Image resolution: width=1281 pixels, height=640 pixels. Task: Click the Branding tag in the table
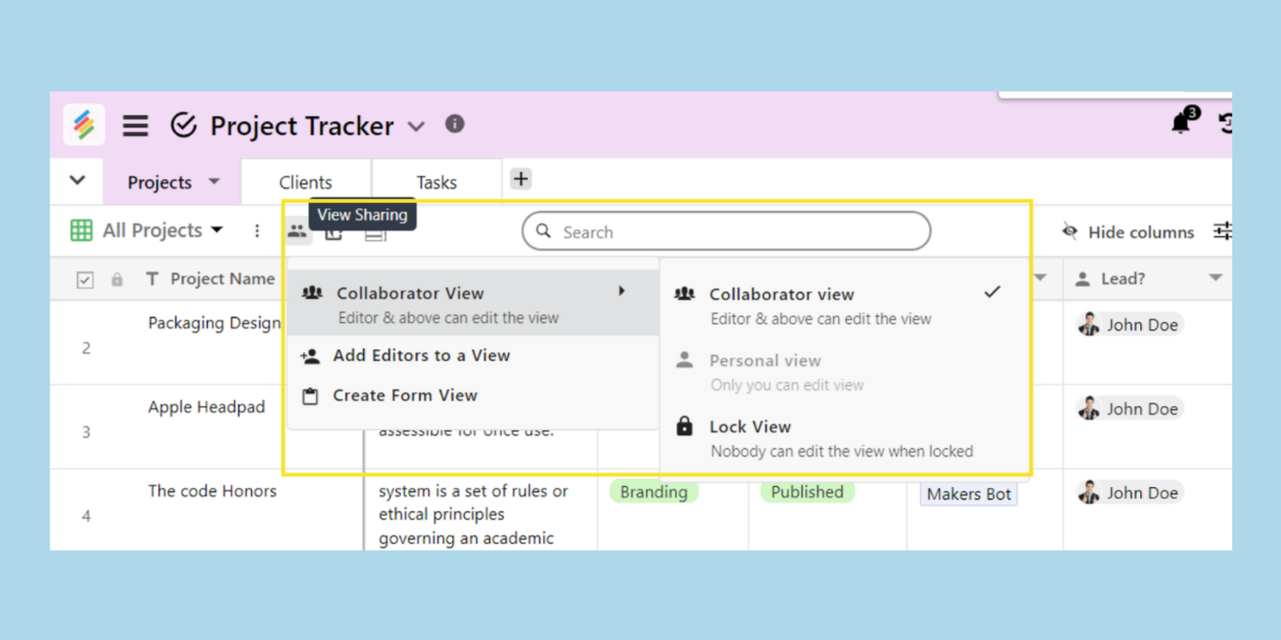pyautogui.click(x=653, y=492)
